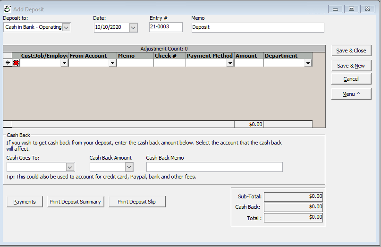Close the Add Deposit window
381x247 pixels.
[368, 9]
